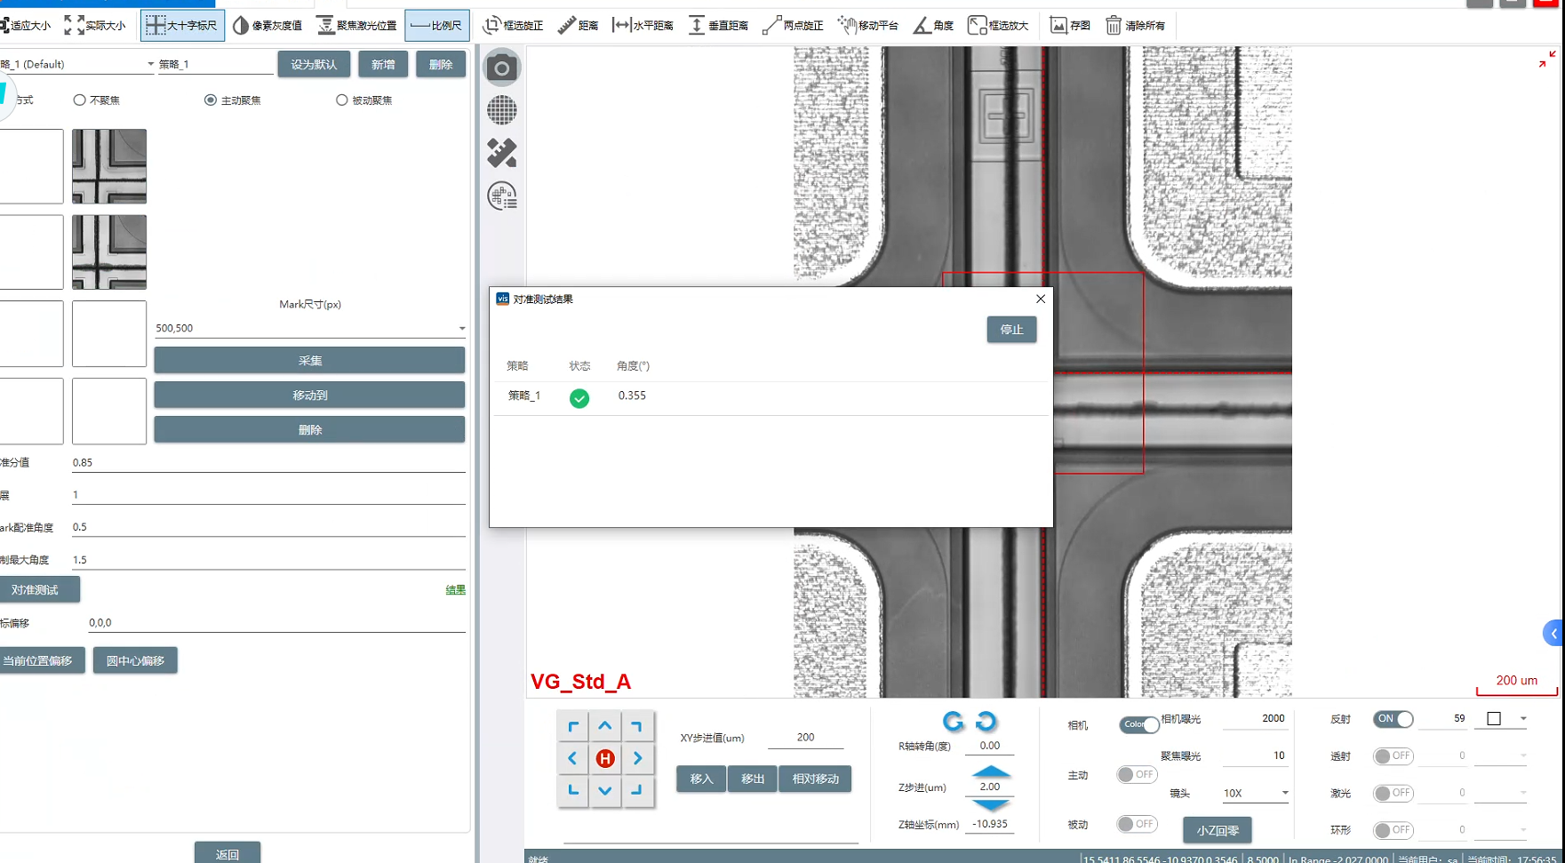Click the 停止 button in results dialog
The height and width of the screenshot is (863, 1565).
pos(1011,330)
